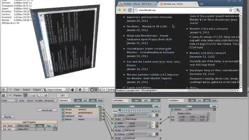Screen dimensions: 249x140
Task: Open the Object Mode dropdown
Action: [x=56, y=89]
